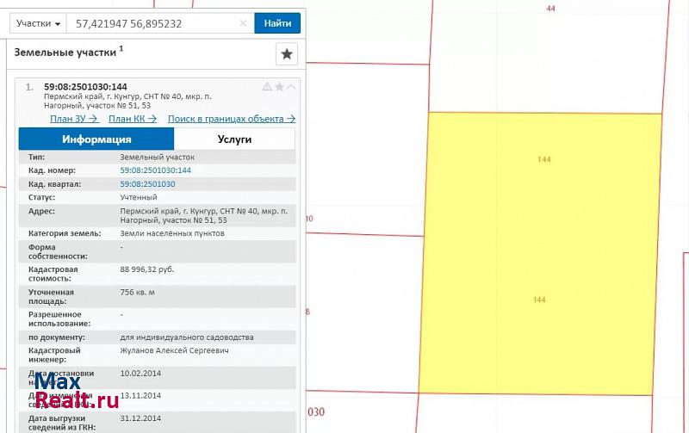Image resolution: width=689 pixels, height=433 pixels.
Task: Click the warning triangle icon on the result
Action: click(267, 87)
